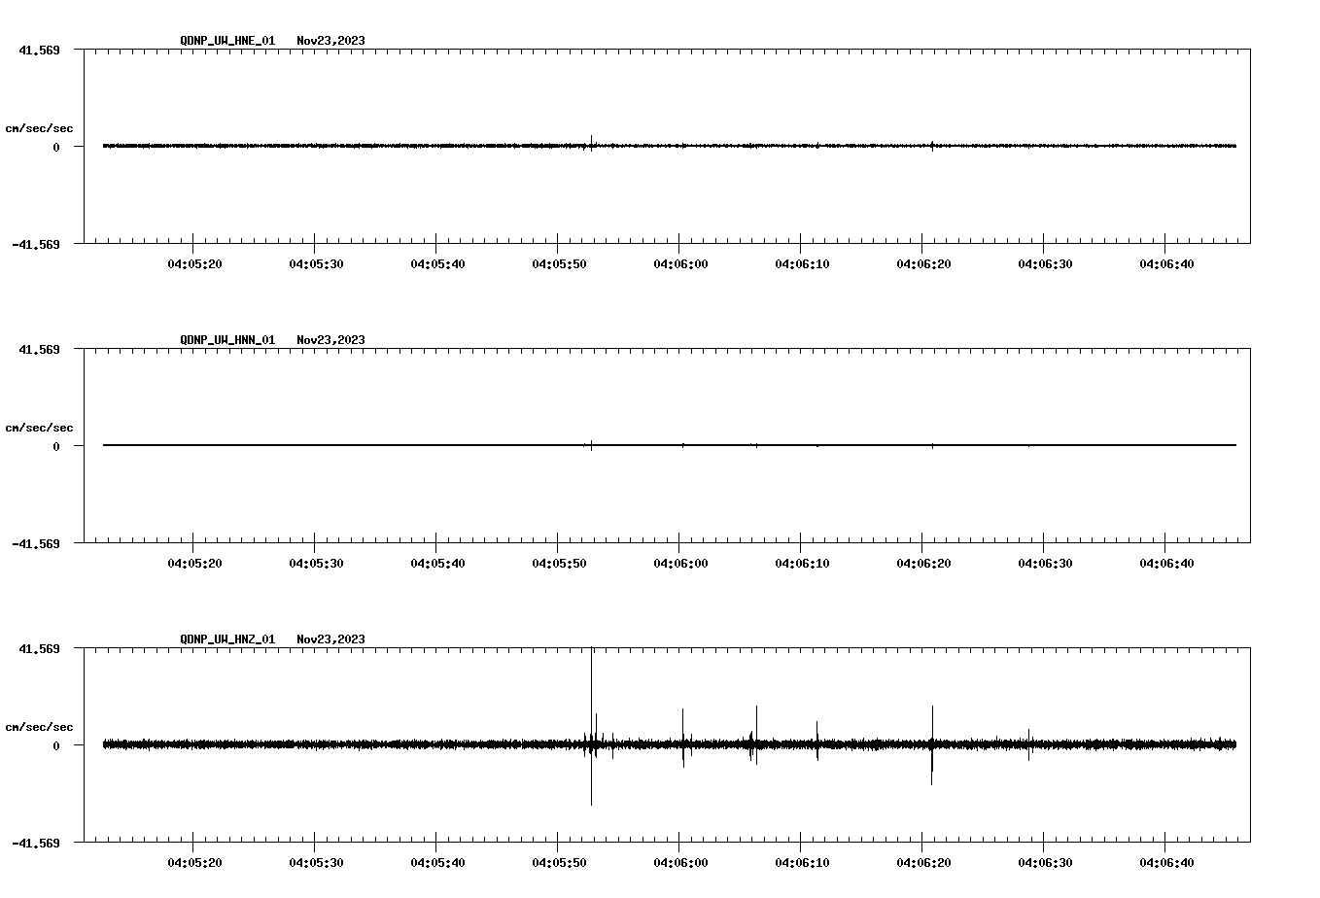Click the 04:06:00 time label under the HNE plot
This screenshot has width=1320, height=898.
tap(680, 264)
